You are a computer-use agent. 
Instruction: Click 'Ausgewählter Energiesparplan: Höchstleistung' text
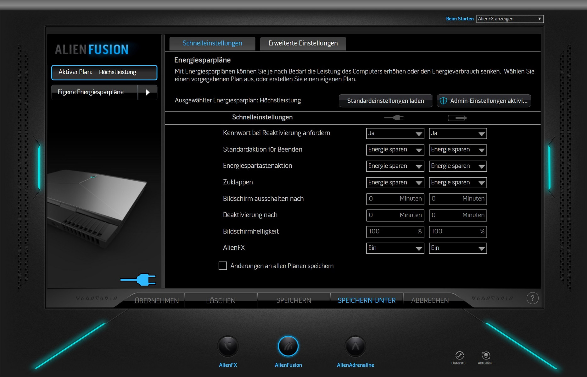pos(238,101)
